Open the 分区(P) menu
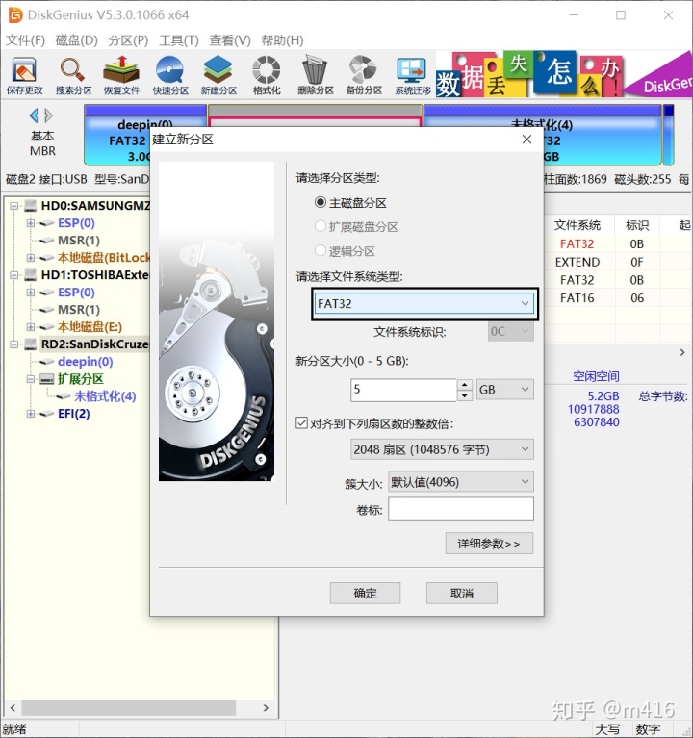Screen dimensions: 693x738 (128, 40)
